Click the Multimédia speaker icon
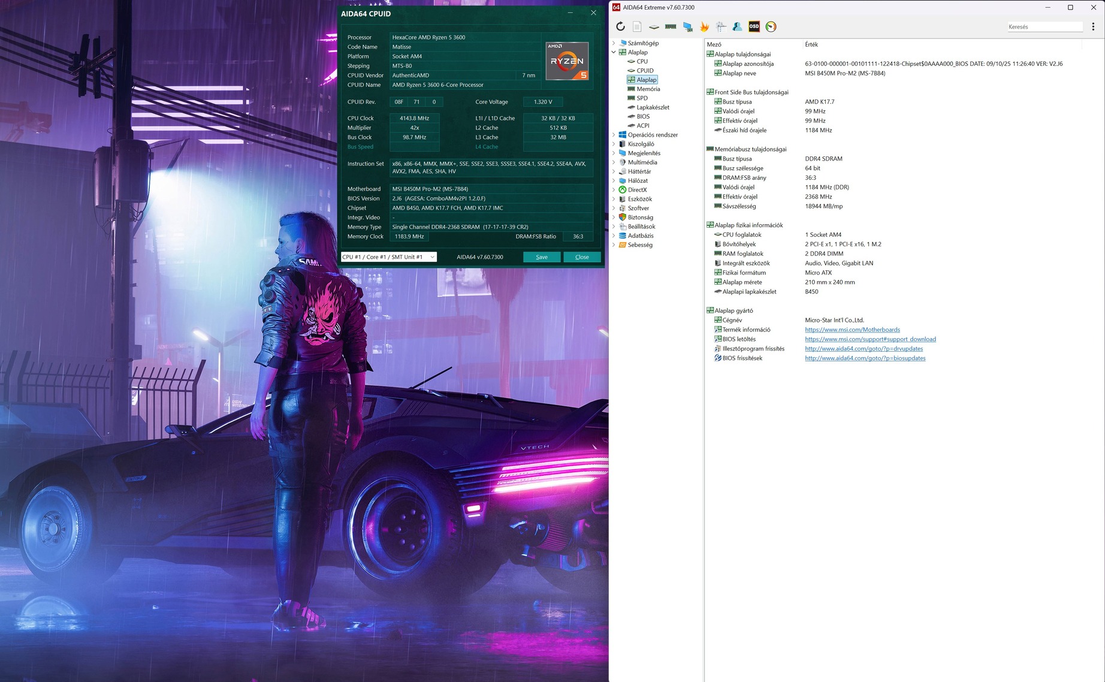The image size is (1105, 682). 623,162
